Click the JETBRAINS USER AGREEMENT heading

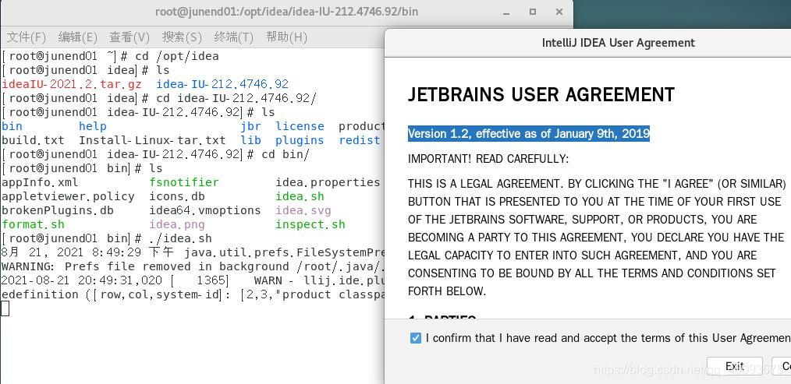(541, 95)
